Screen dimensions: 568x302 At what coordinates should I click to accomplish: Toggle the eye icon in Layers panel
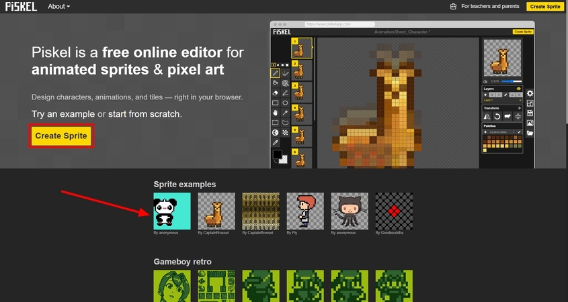click(x=518, y=89)
